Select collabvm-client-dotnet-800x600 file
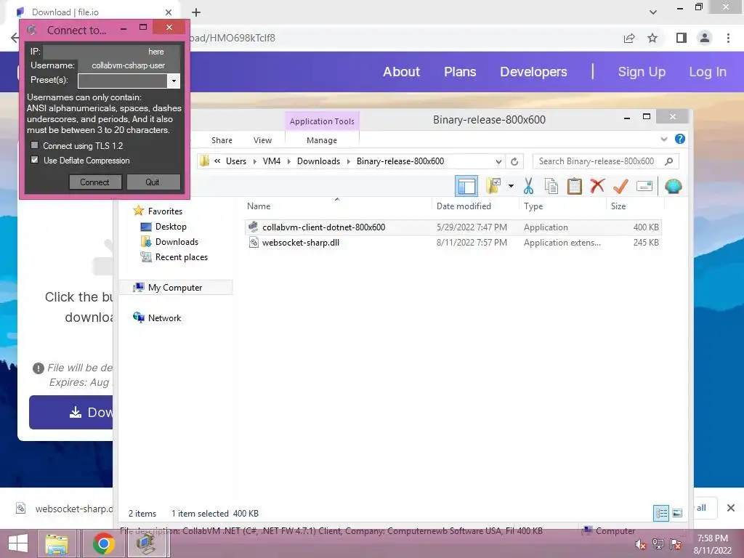 [x=453, y=227]
